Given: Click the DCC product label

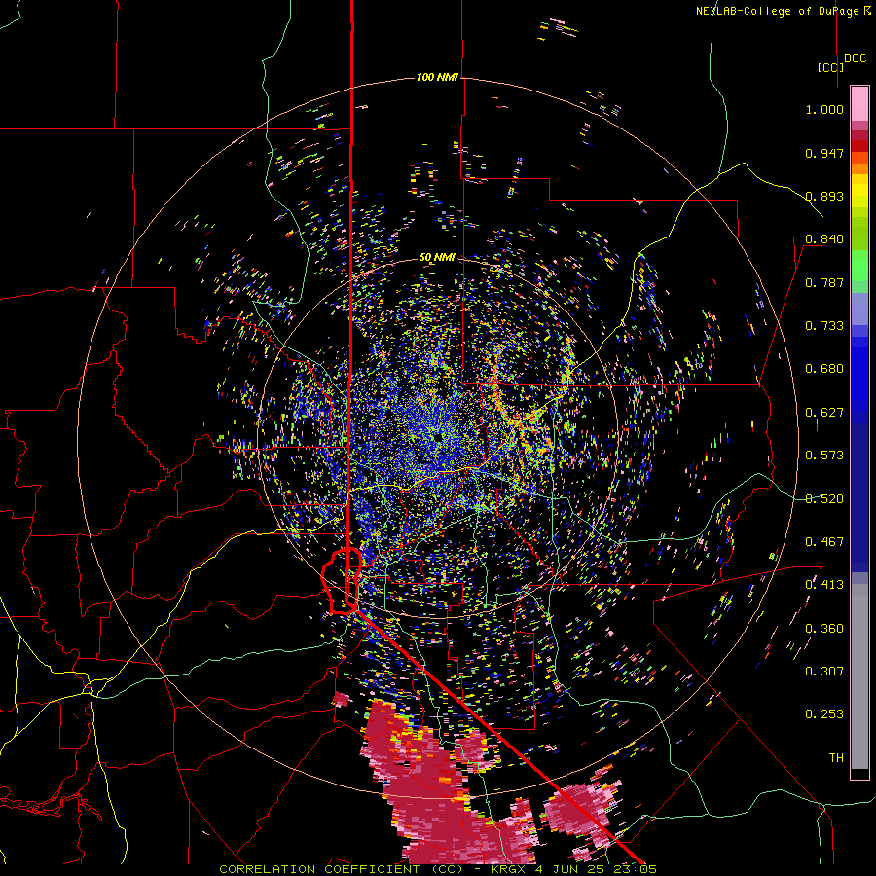Looking at the screenshot, I should coord(855,58).
